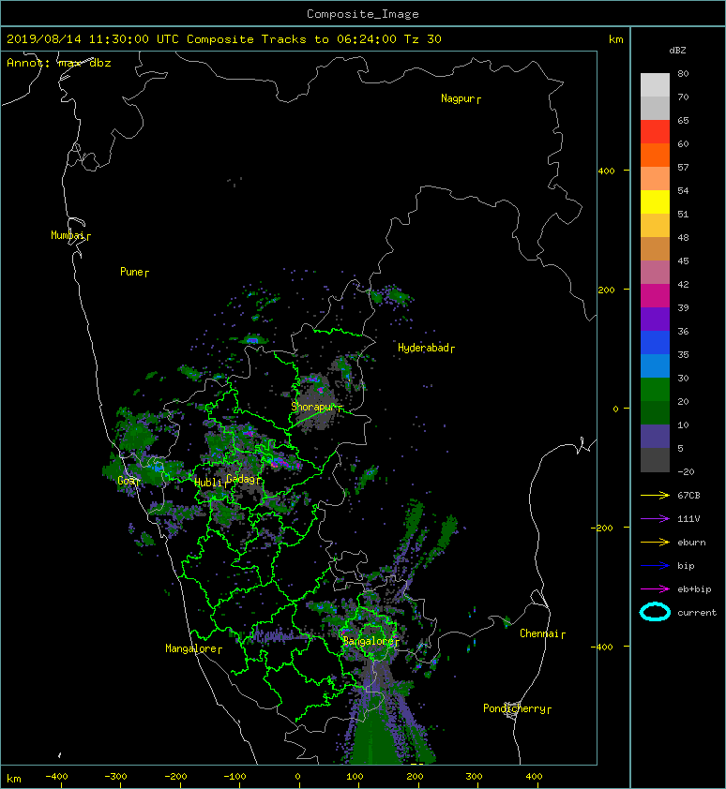The width and height of the screenshot is (726, 789).
Task: Click the 80 value on the dBZ scale
Action: point(683,73)
